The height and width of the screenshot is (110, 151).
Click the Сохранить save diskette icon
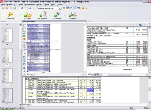coord(72,14)
